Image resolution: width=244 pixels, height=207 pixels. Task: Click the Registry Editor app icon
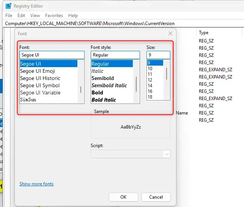8,6
